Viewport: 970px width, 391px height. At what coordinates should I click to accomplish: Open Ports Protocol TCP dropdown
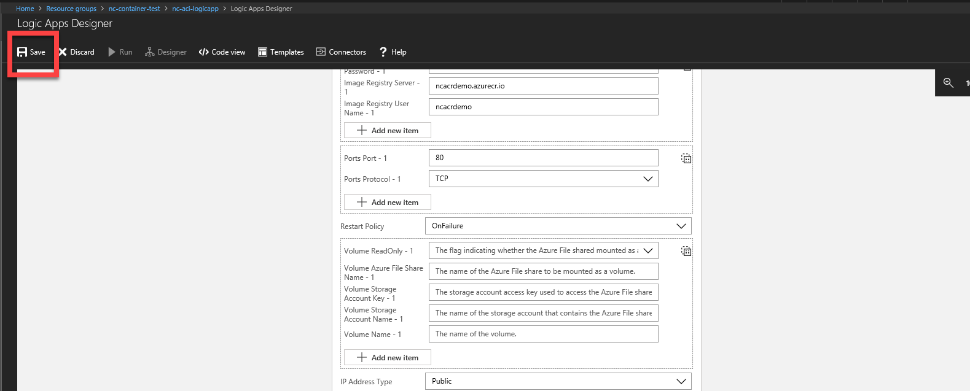point(543,179)
